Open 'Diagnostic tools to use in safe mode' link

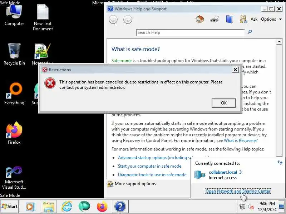152,175
